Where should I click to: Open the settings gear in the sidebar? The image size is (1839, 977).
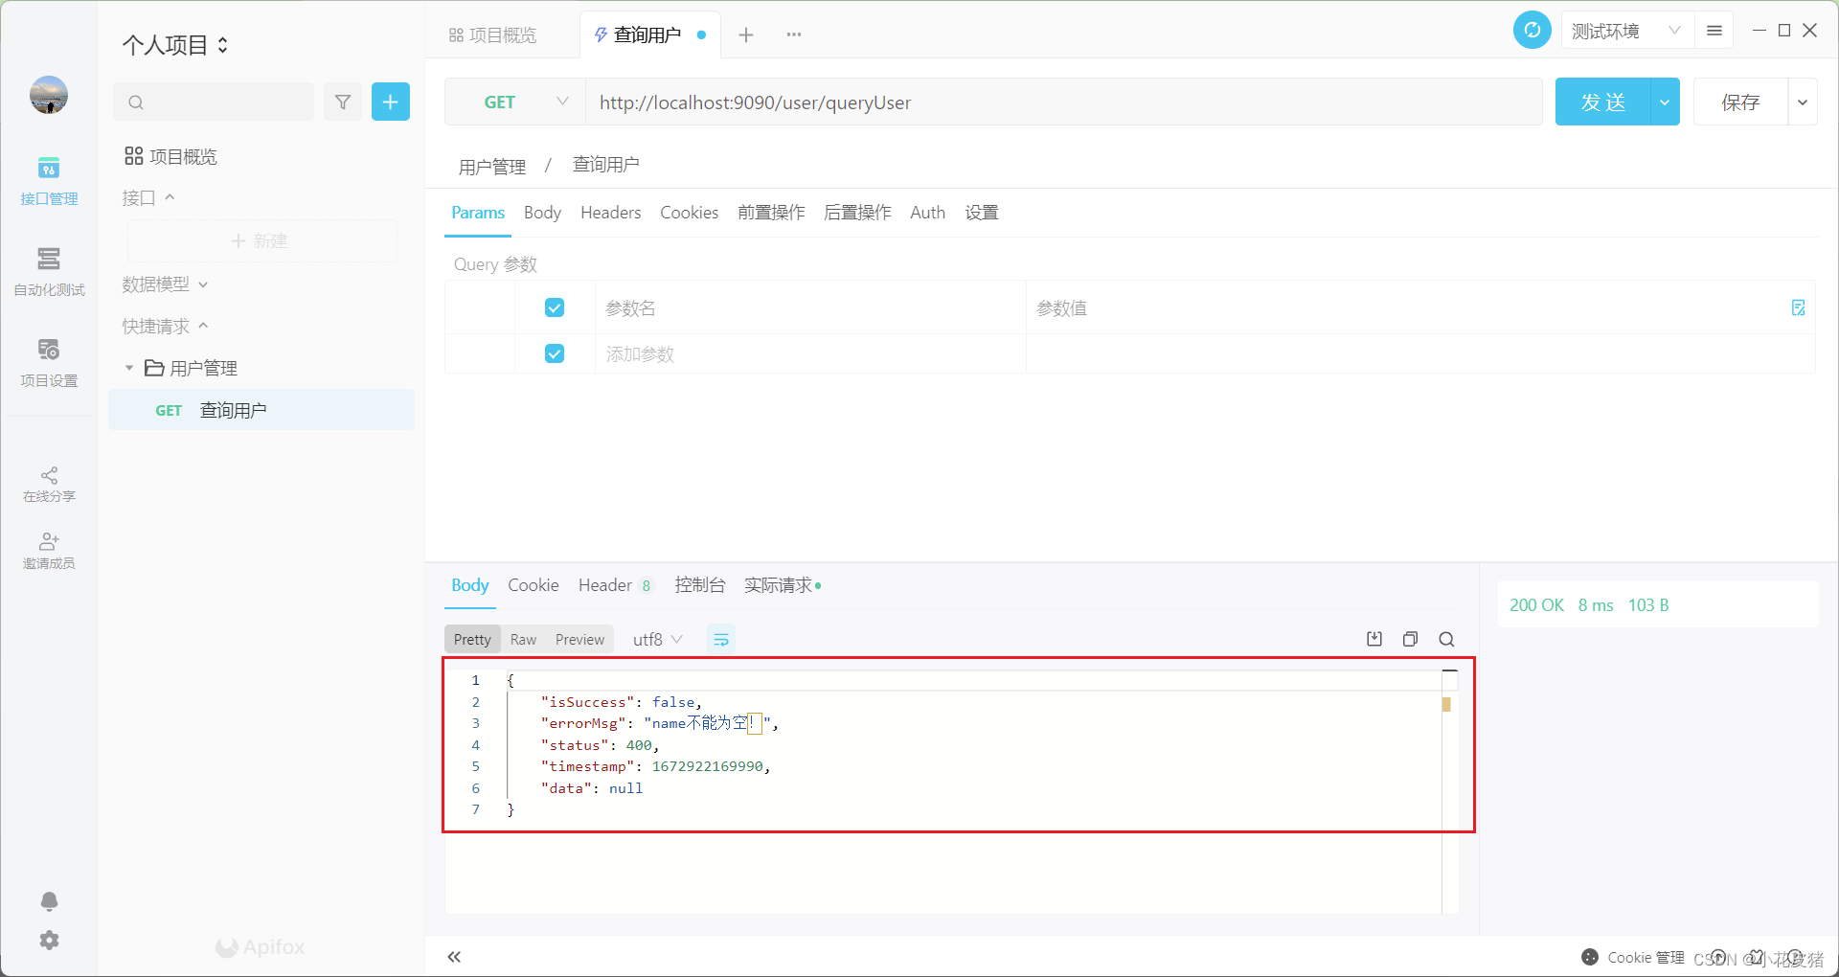[x=49, y=941]
